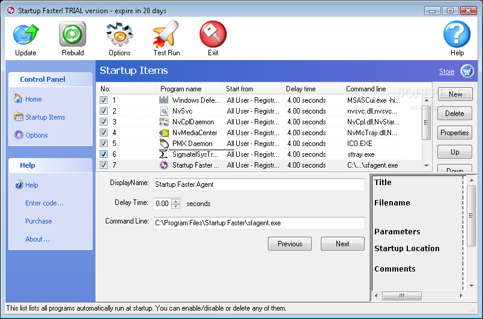Click the red Exit key icon
The image size is (483, 319).
click(x=213, y=34)
